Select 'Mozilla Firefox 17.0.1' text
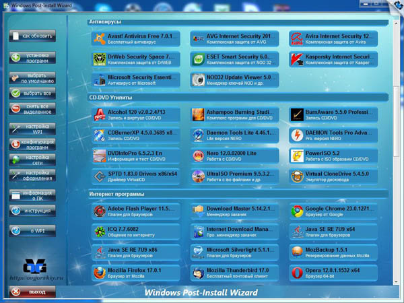 [x=134, y=270]
